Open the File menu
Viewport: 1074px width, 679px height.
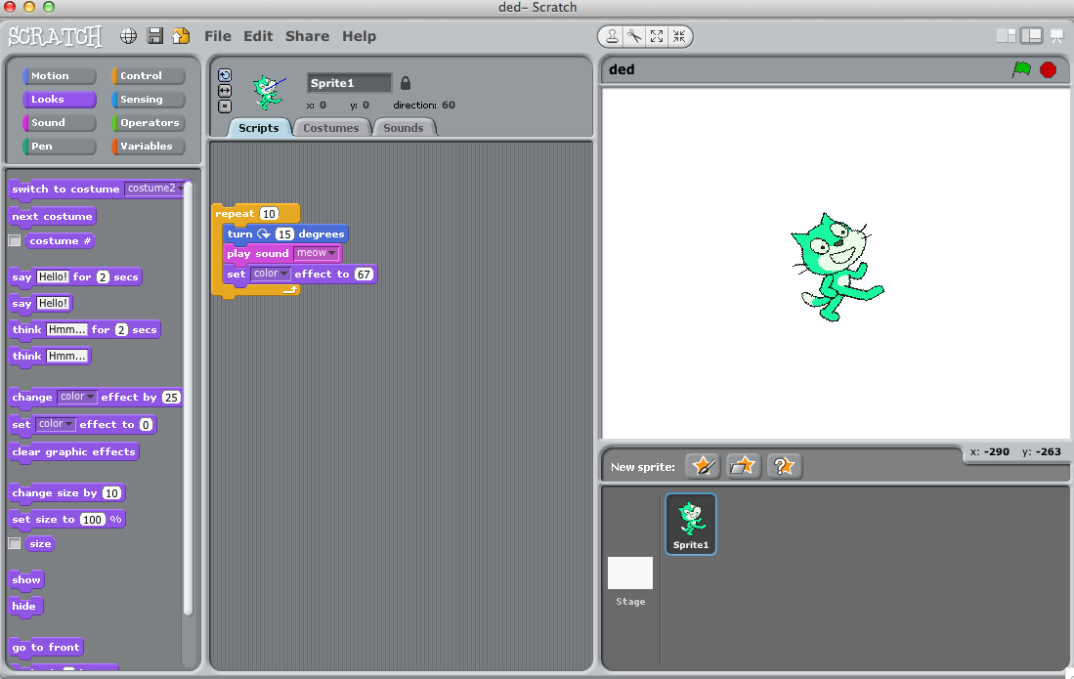pos(218,36)
